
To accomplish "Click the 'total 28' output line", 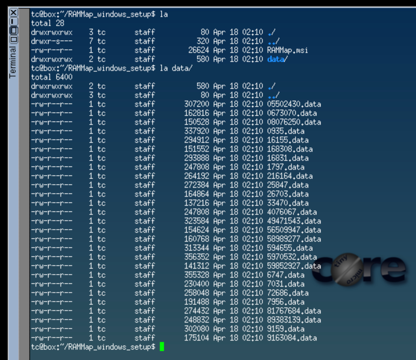I will click(48, 24).
